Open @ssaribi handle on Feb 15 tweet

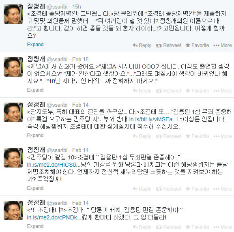[57, 59]
